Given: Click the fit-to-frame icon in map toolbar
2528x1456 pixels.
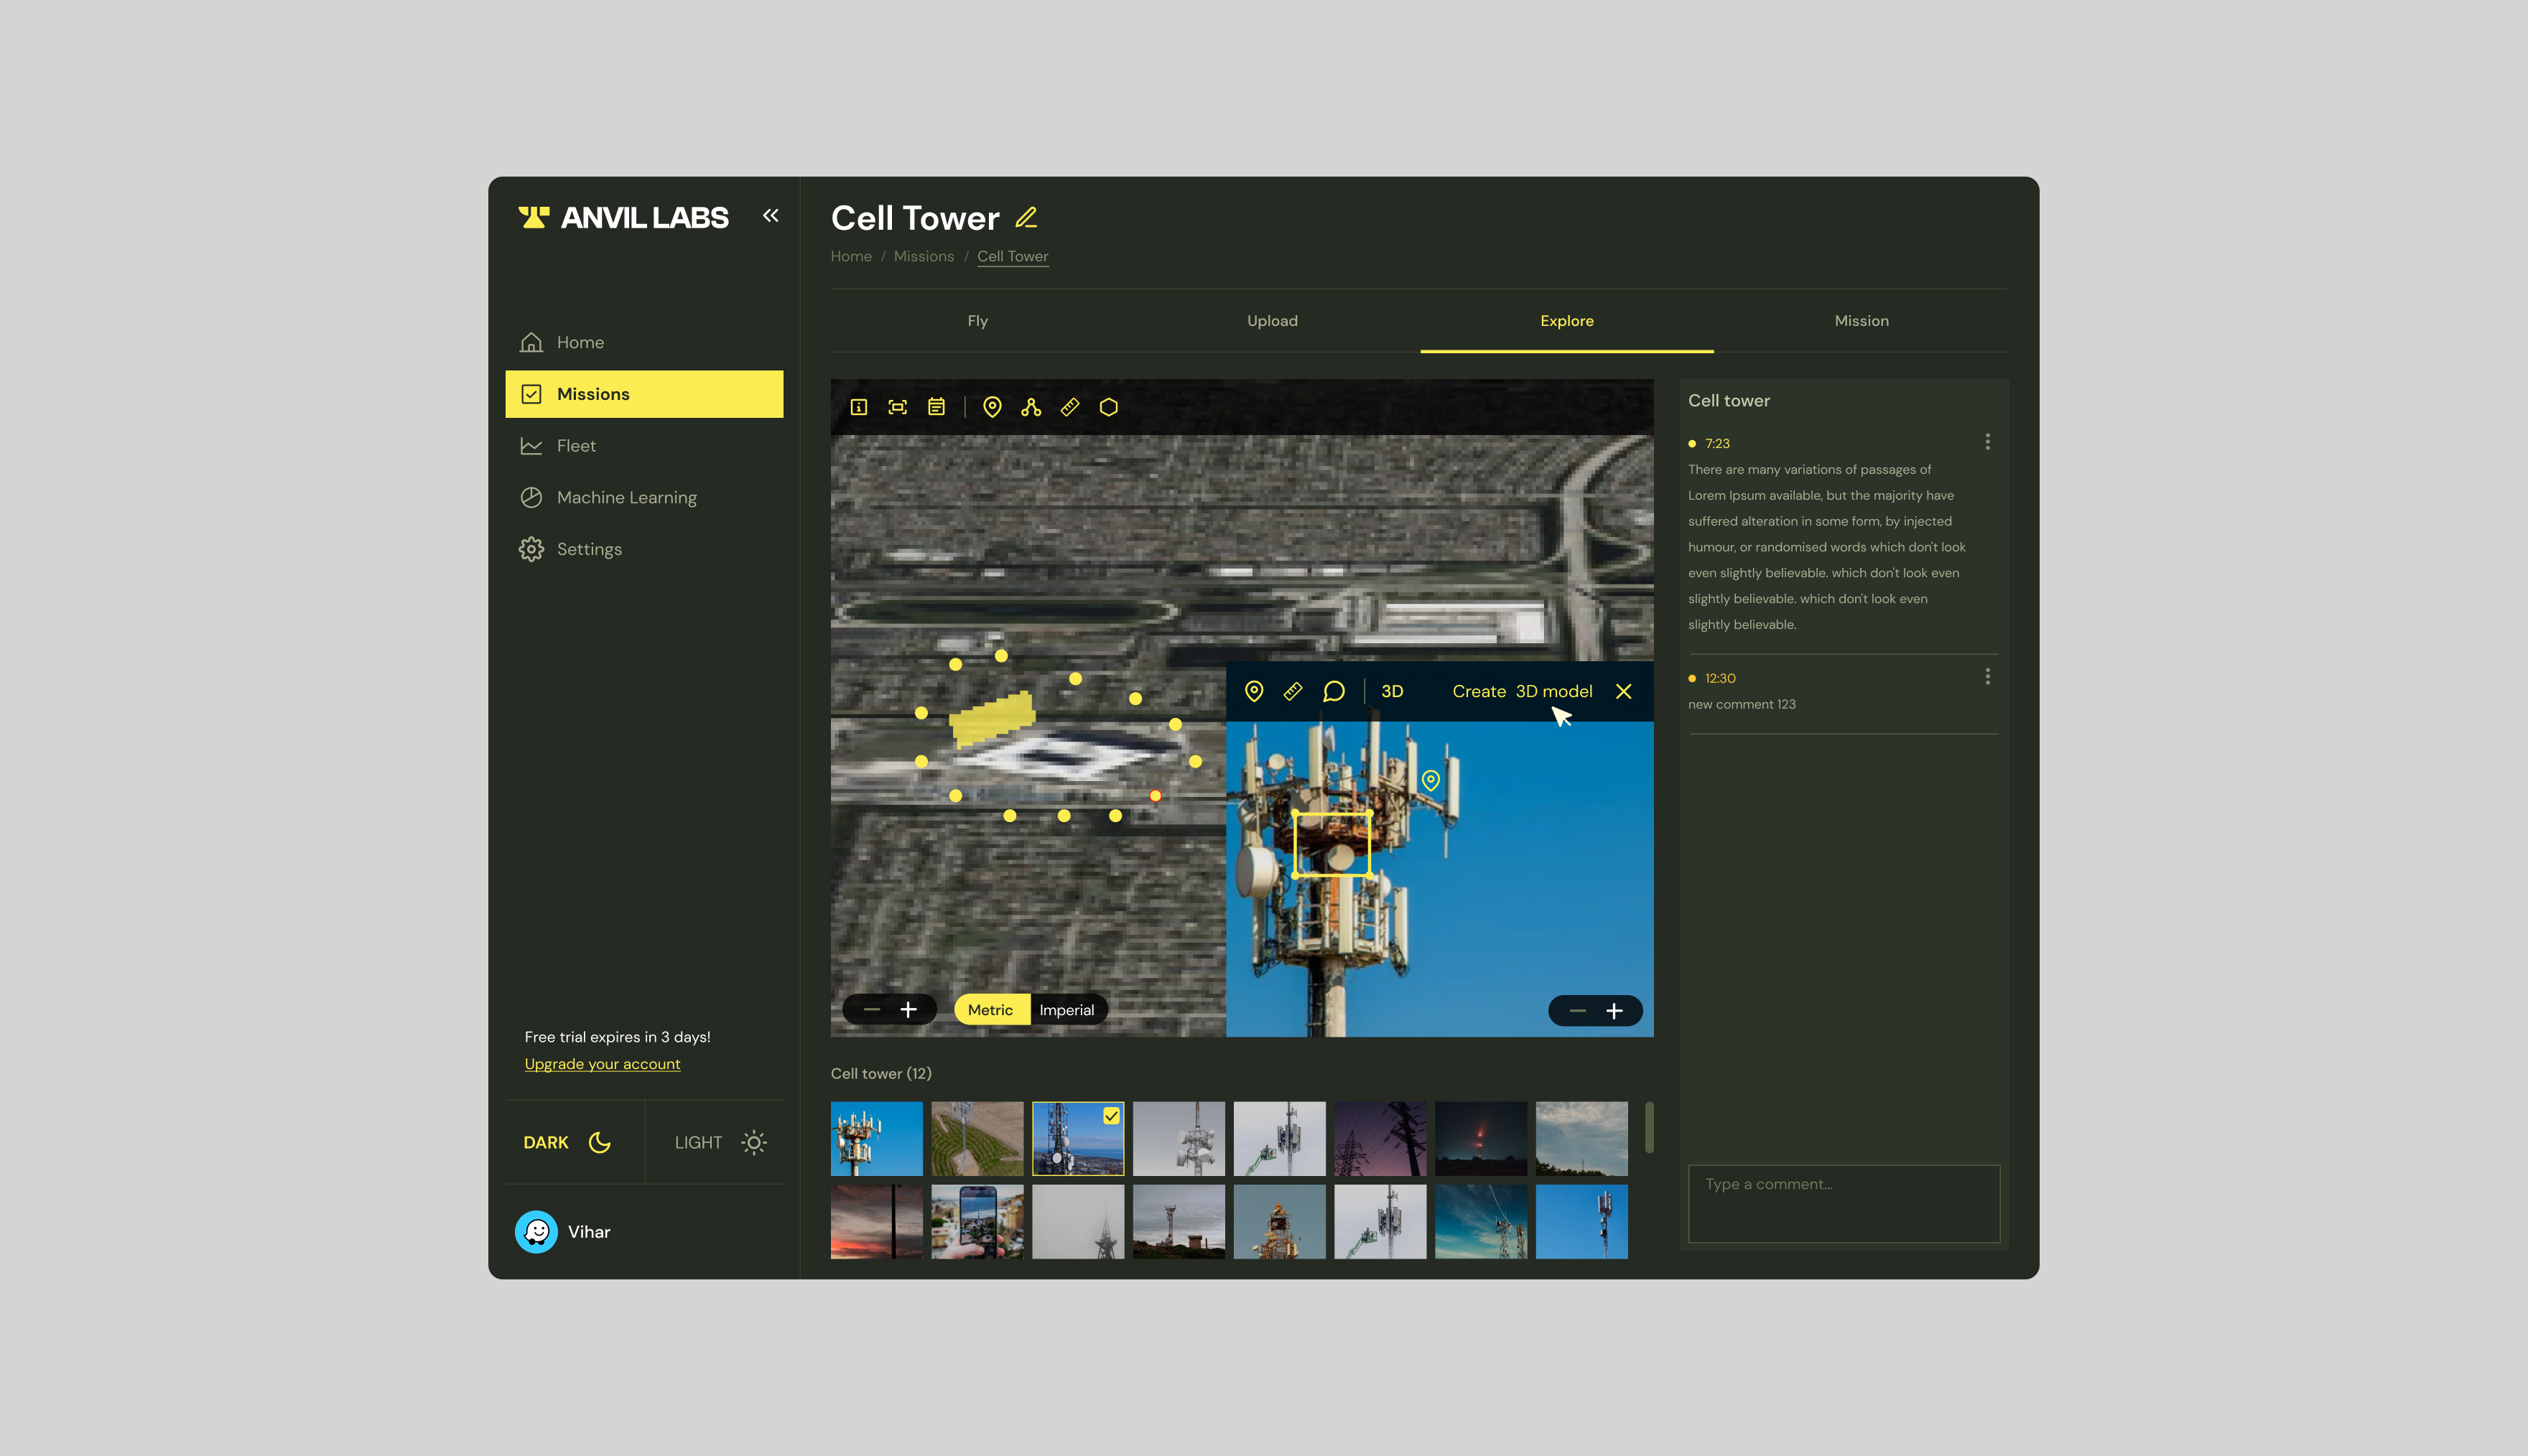Looking at the screenshot, I should tap(897, 407).
